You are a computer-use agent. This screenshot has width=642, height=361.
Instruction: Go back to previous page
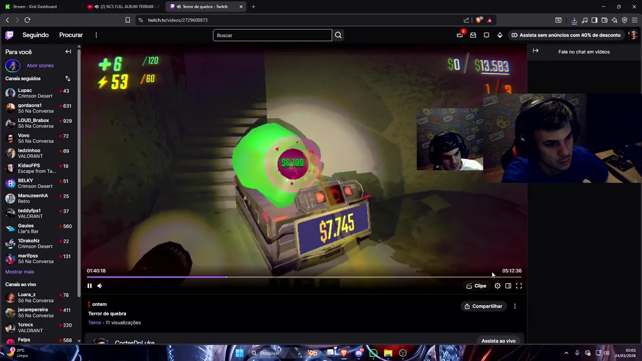[7, 20]
